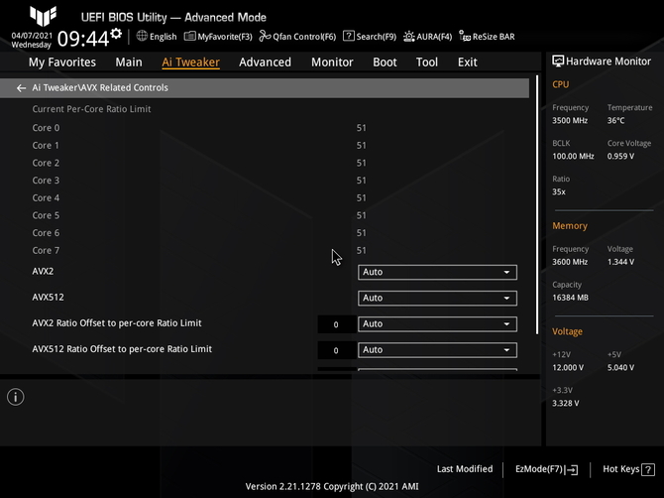Click the settings gear icon beside clock

pyautogui.click(x=117, y=35)
